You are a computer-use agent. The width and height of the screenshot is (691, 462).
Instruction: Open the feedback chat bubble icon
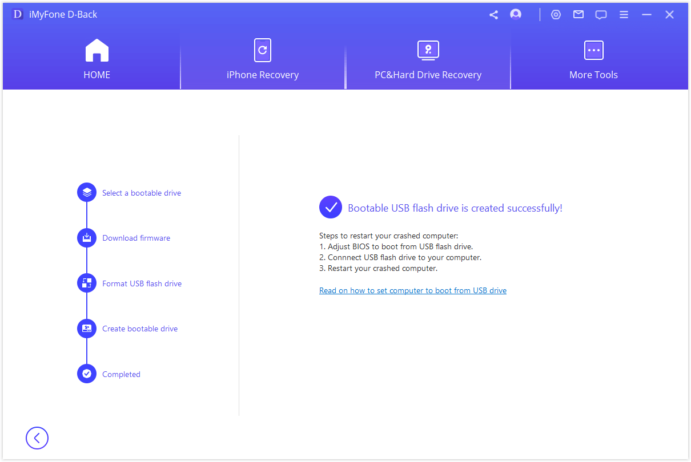pos(601,15)
